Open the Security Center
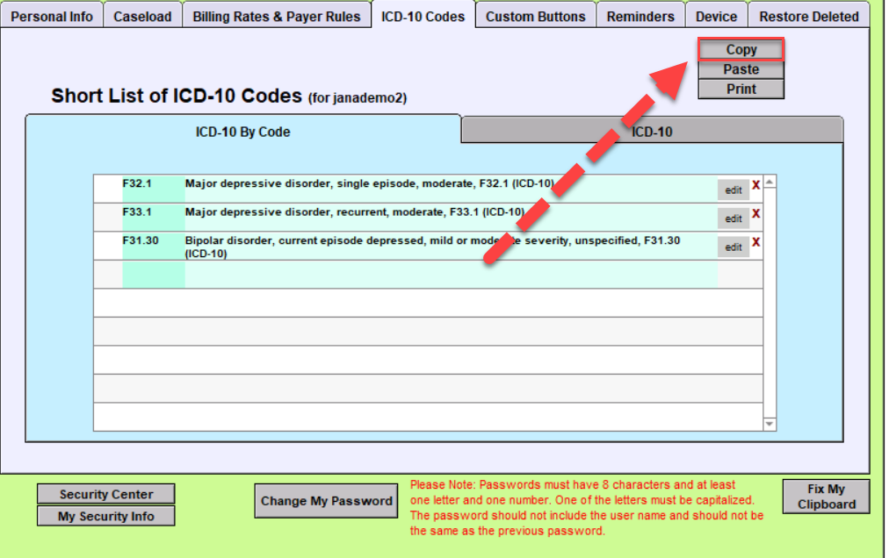889x558 pixels. point(105,494)
